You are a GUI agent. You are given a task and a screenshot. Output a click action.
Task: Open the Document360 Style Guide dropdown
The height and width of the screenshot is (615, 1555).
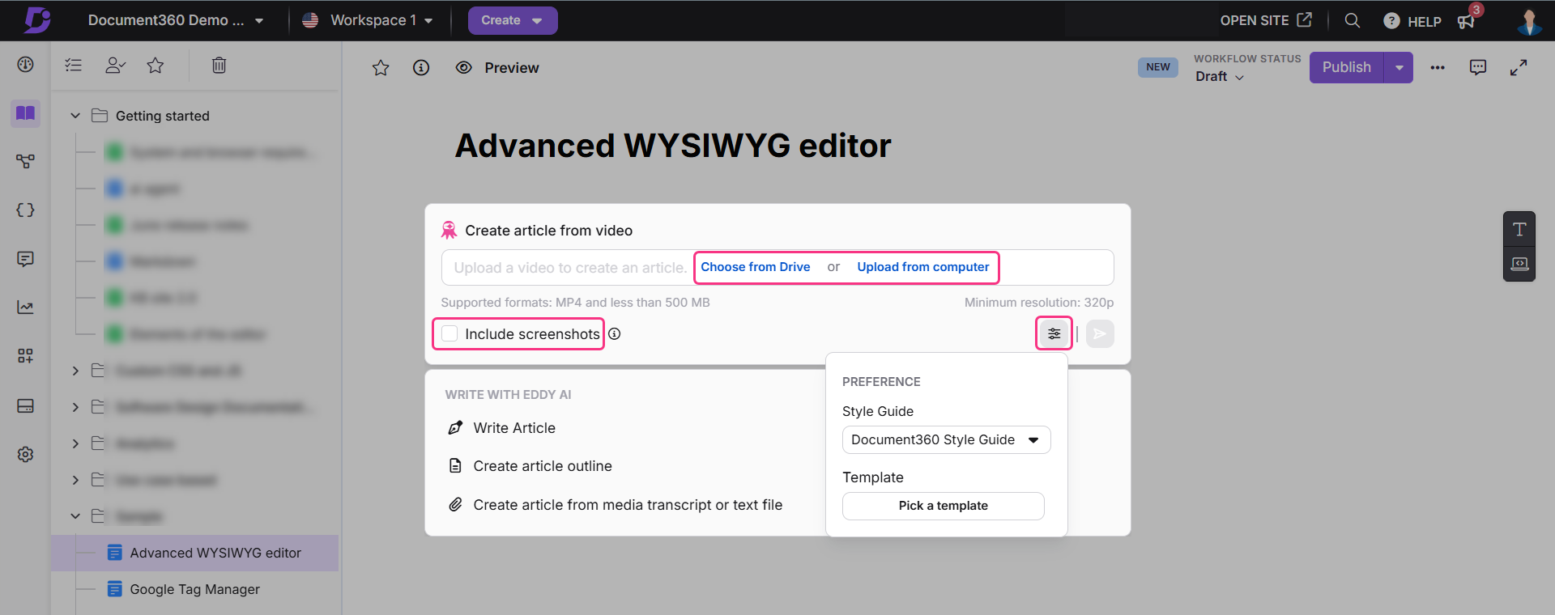(946, 439)
